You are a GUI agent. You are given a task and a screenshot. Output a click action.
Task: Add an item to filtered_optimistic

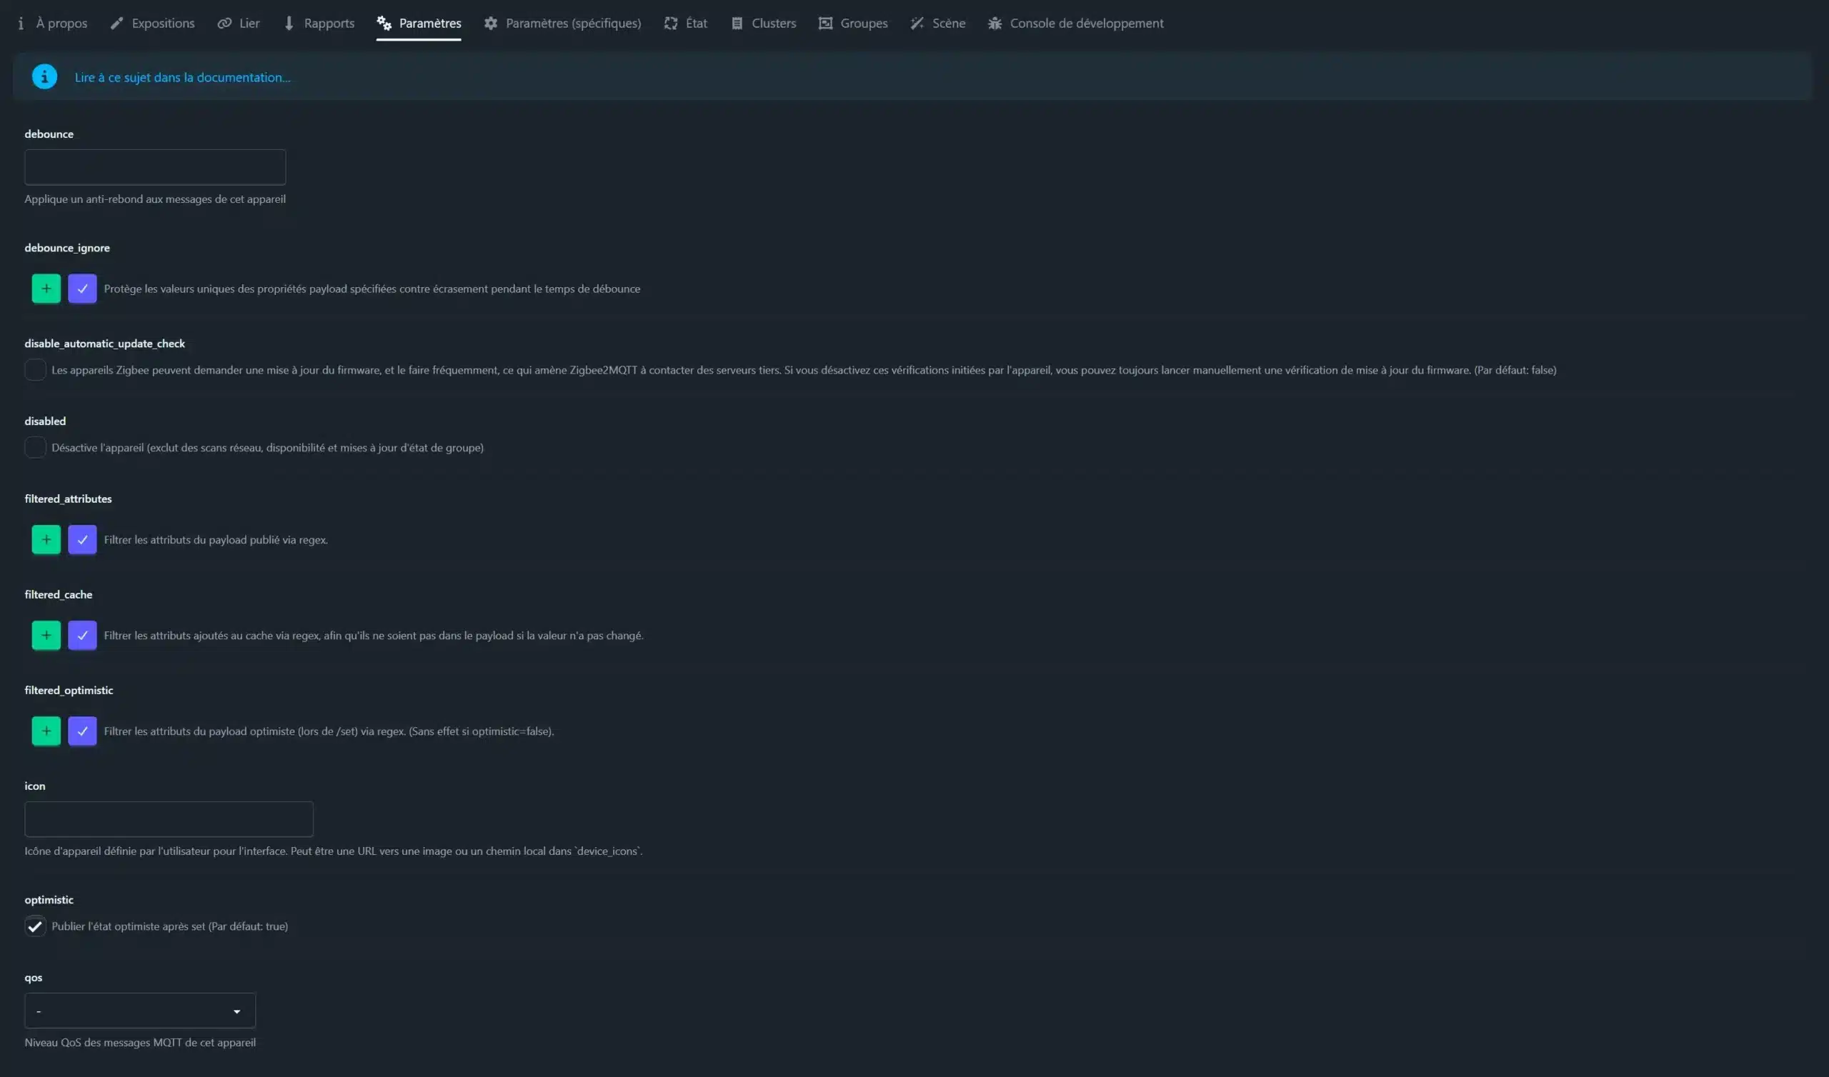(x=46, y=731)
